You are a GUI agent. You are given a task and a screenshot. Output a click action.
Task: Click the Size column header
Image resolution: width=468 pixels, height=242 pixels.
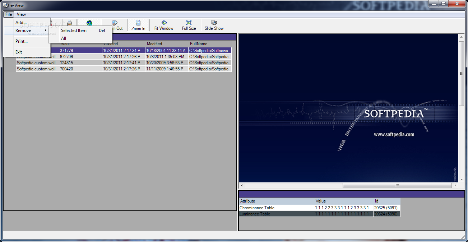(80, 44)
